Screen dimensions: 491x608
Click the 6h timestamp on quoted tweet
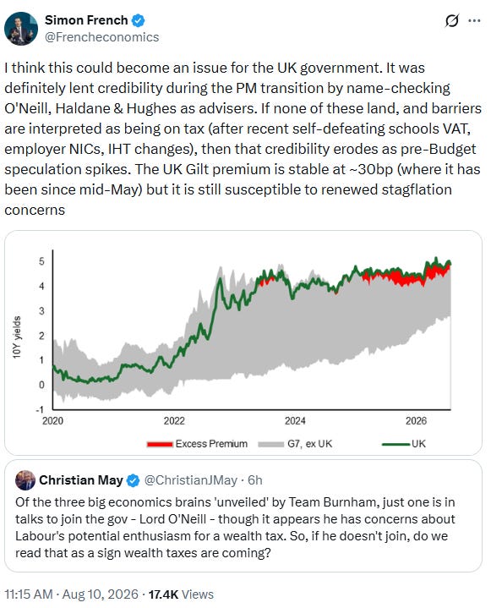(255, 480)
